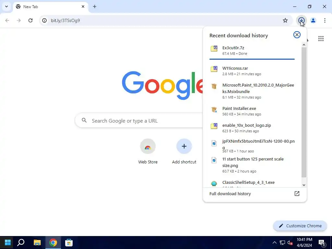Click the ClassicShellSetup_4_3_1.exe shell icon

click(214, 184)
